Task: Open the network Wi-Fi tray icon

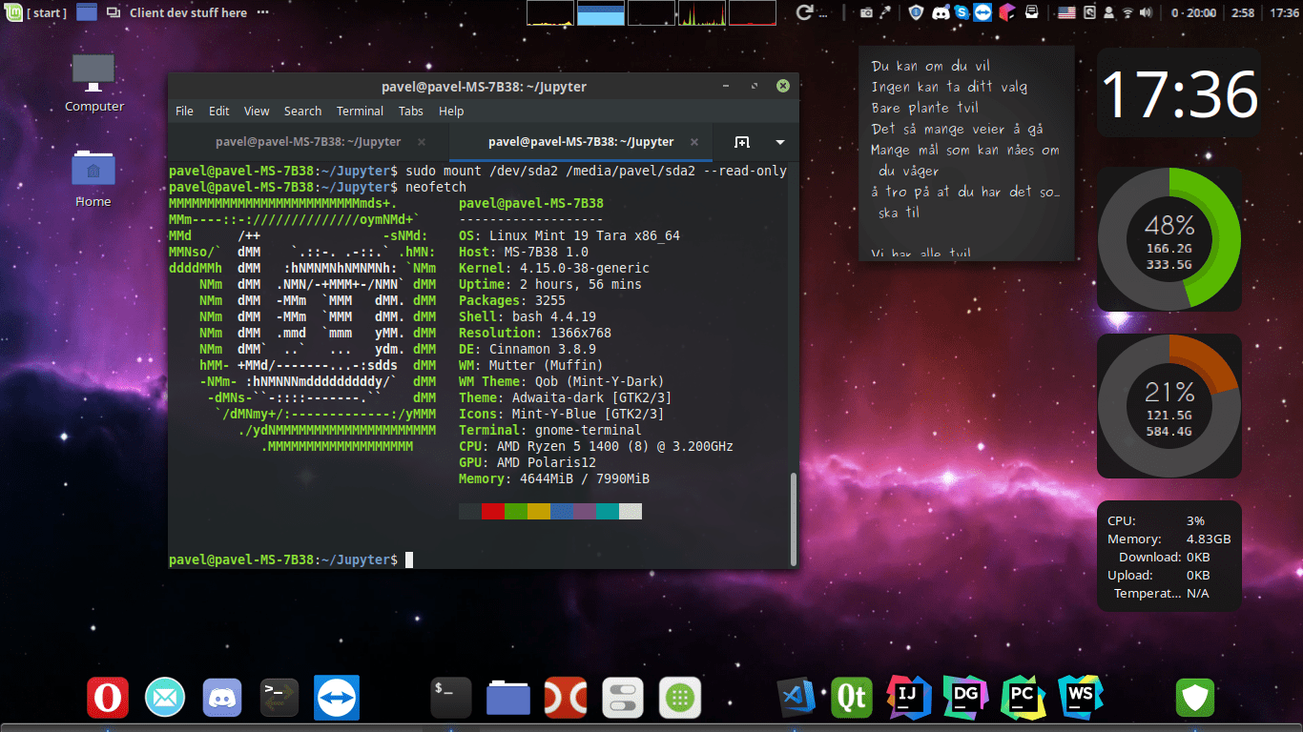Action: [x=1127, y=12]
